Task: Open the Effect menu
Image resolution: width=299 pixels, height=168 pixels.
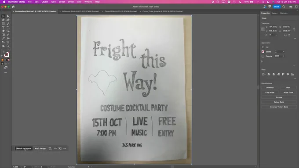Action: point(71,2)
